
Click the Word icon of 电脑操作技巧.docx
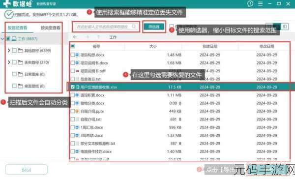point(77,151)
